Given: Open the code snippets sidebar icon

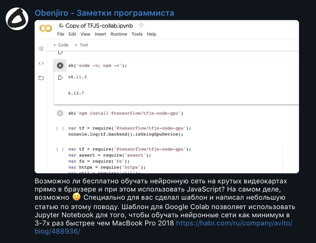Looking at the screenshot, I should [x=41, y=63].
